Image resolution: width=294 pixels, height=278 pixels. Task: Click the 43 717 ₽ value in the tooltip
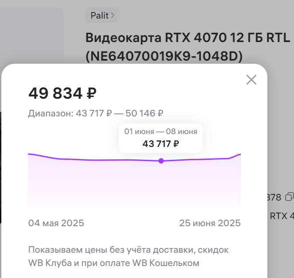coord(161,144)
